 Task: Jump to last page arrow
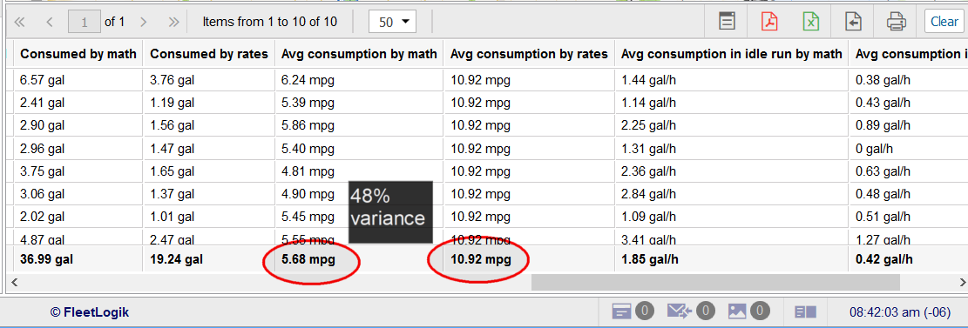click(x=174, y=23)
